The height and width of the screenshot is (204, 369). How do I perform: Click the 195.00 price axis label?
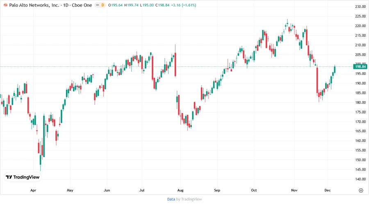[x=360, y=74]
